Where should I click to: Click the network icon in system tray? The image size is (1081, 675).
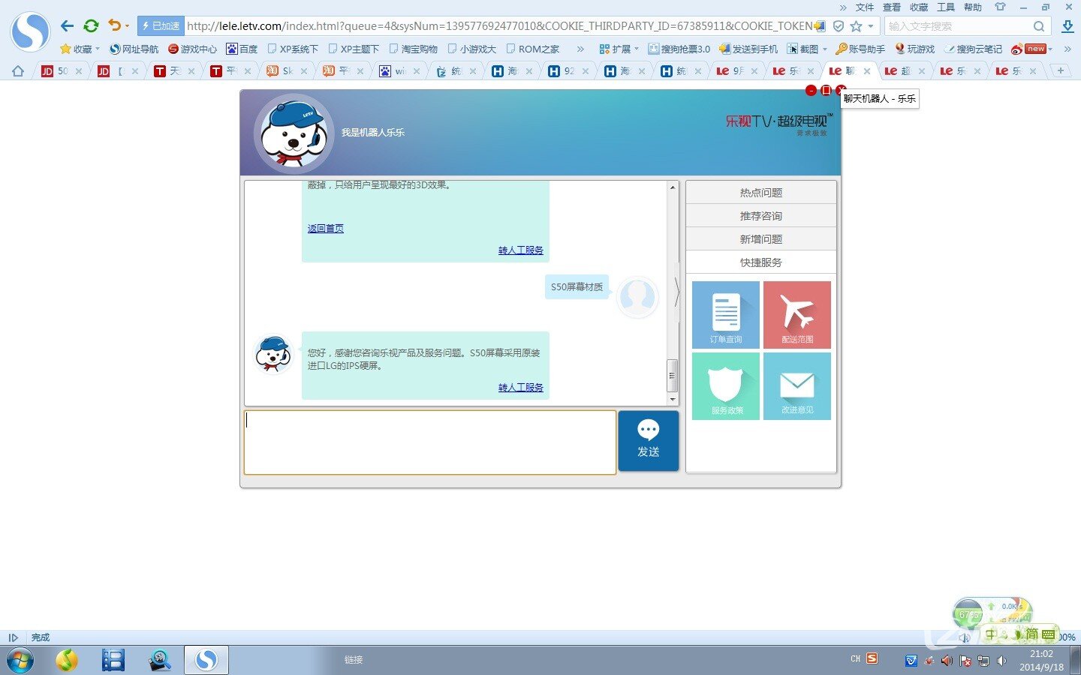(983, 661)
